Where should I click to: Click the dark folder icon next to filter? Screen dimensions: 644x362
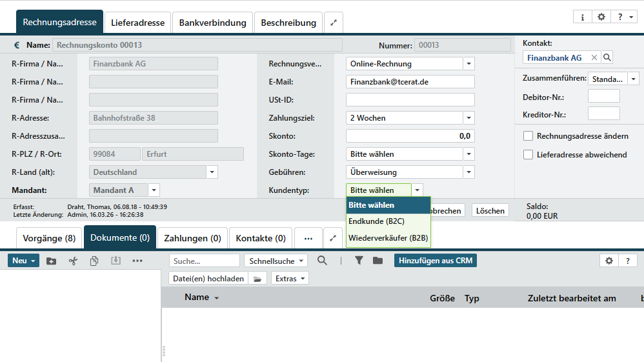[x=378, y=261]
